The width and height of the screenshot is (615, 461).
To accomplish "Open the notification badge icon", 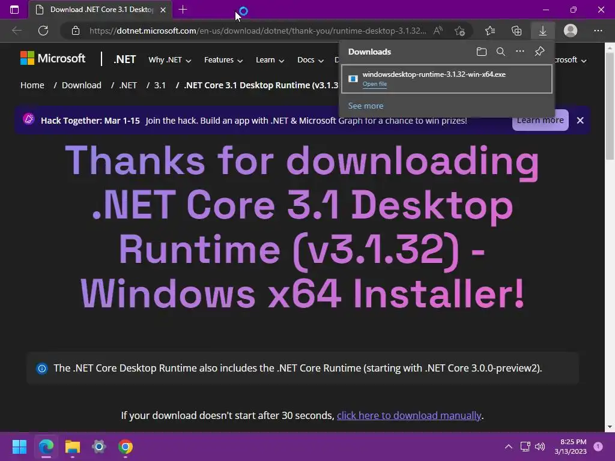I will pyautogui.click(x=598, y=446).
